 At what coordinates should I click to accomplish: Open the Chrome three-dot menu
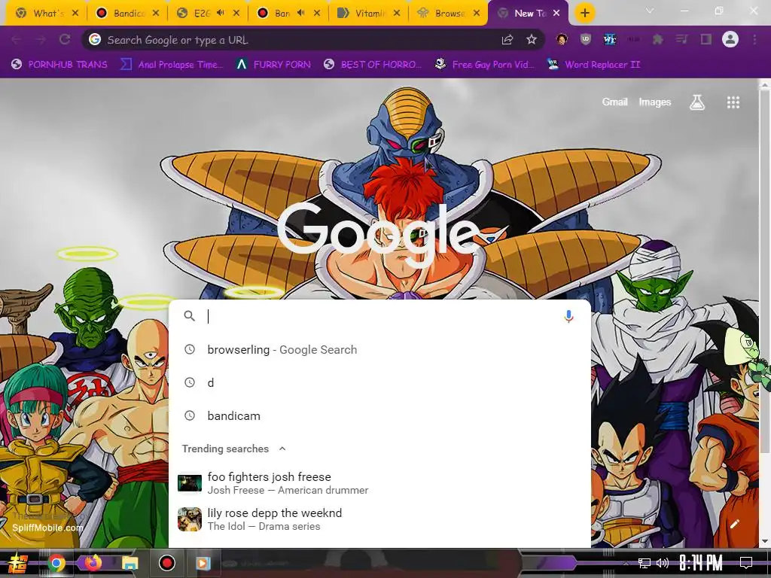tap(754, 40)
